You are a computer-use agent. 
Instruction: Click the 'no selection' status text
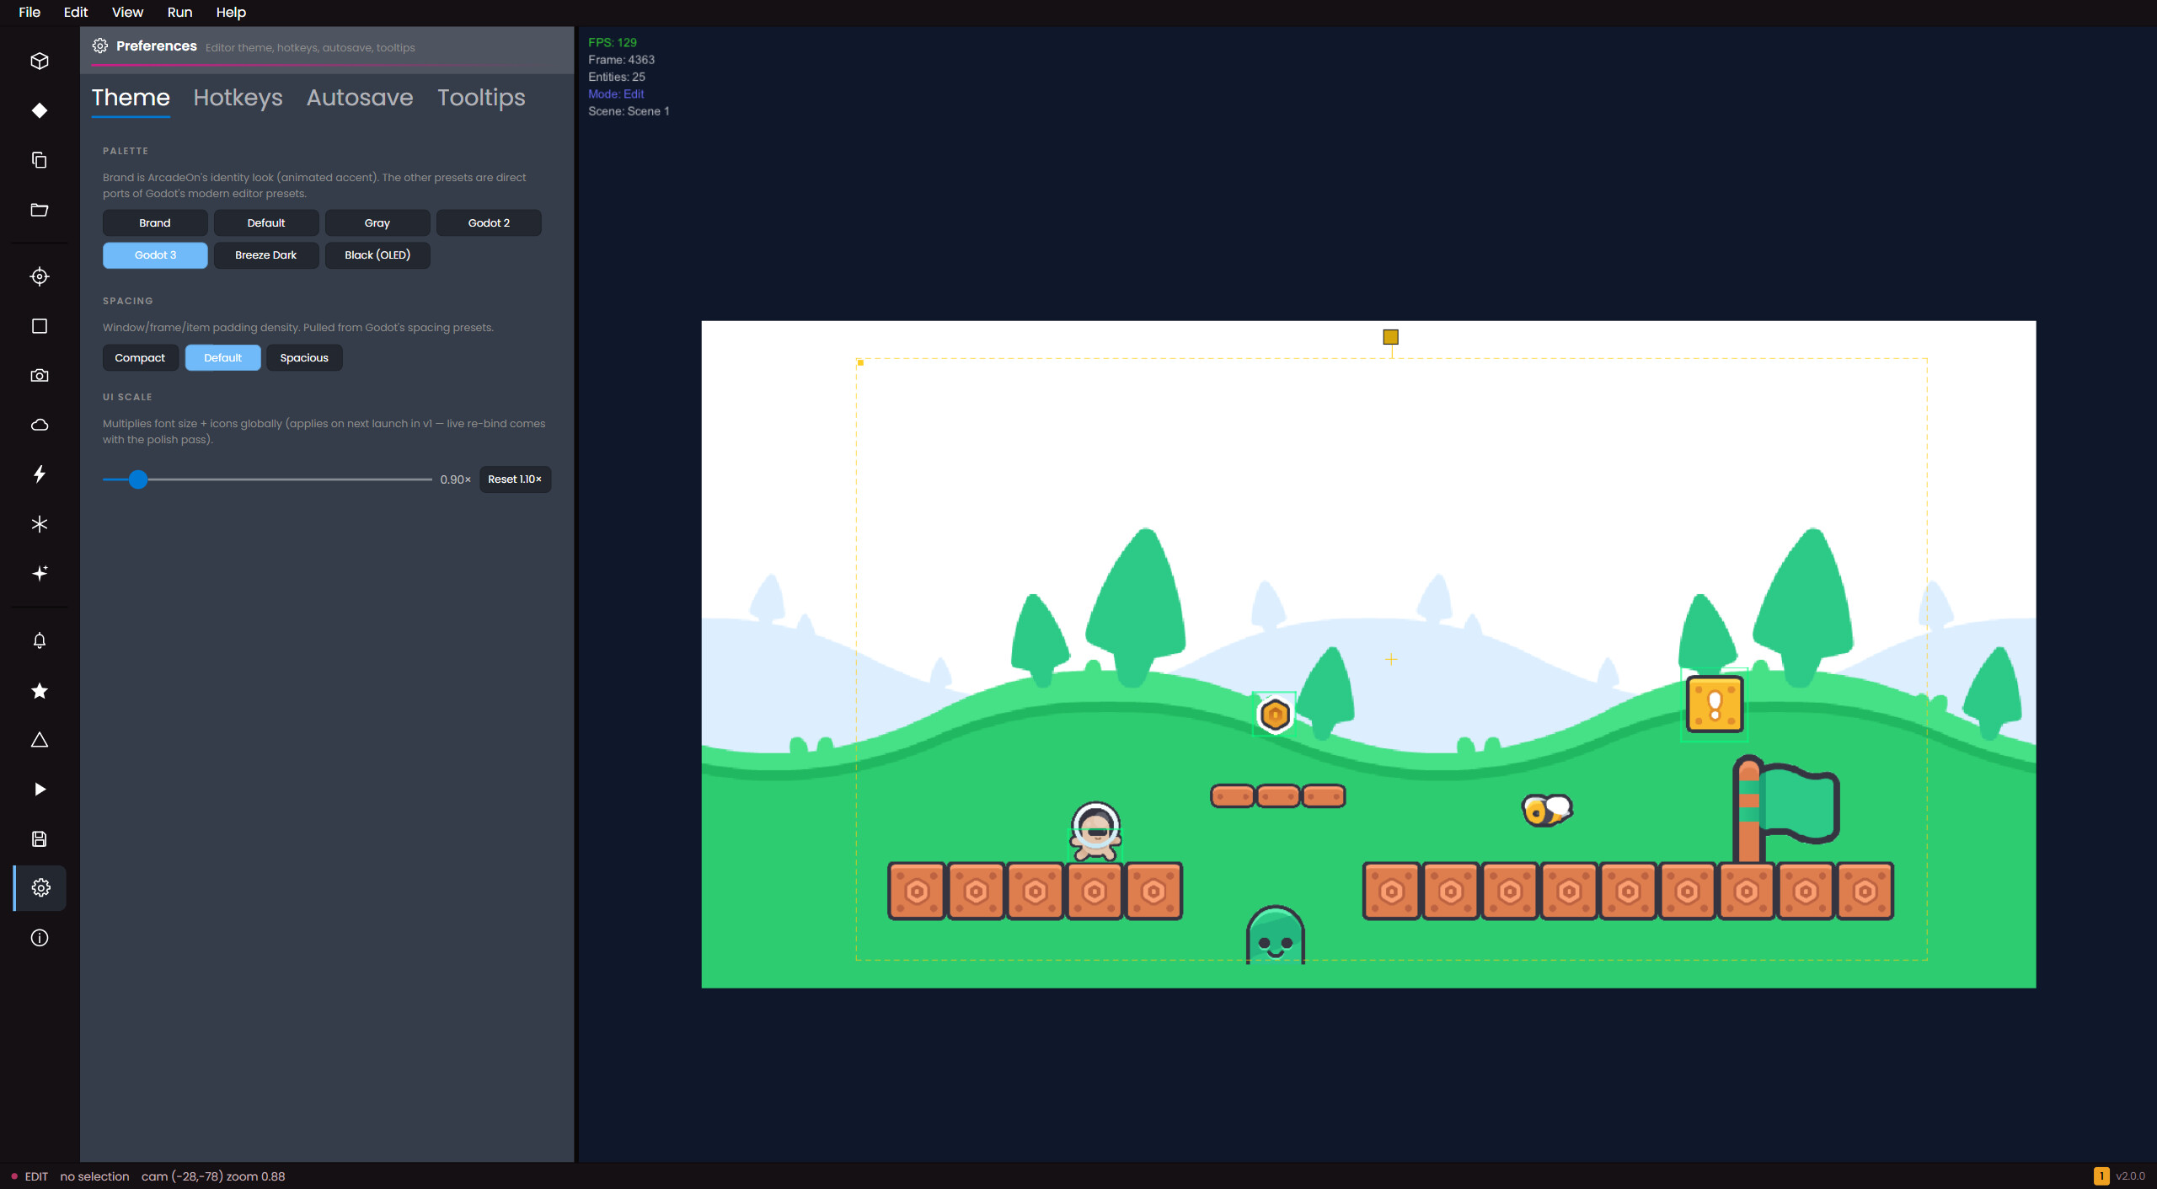click(94, 1176)
